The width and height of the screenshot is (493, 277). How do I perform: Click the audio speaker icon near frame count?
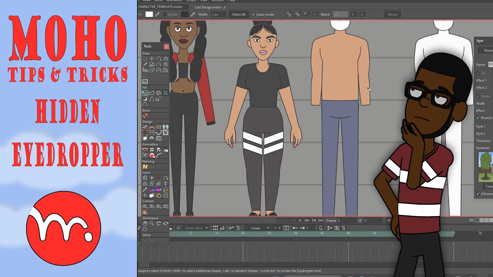pos(389,220)
